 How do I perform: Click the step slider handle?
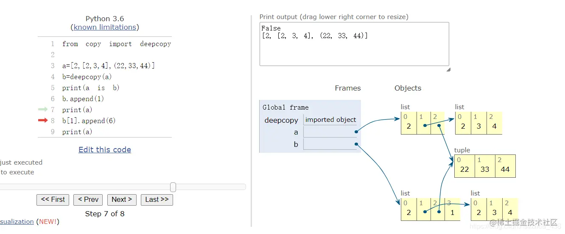click(x=173, y=187)
